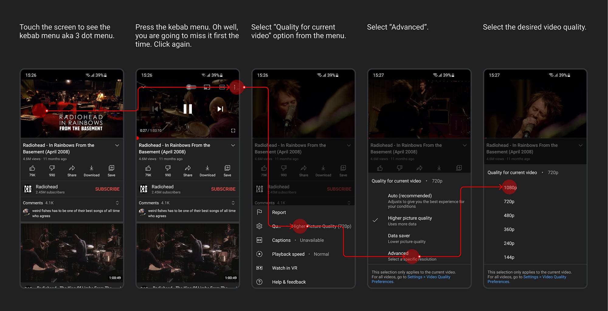Screen dimensions: 608x311
Task: Choose 480p resolution in the fifth phone
Action: click(509, 216)
